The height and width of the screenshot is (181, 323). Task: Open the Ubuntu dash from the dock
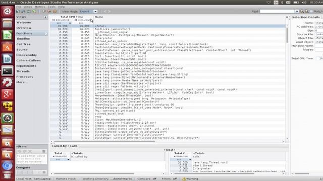pos(7,11)
